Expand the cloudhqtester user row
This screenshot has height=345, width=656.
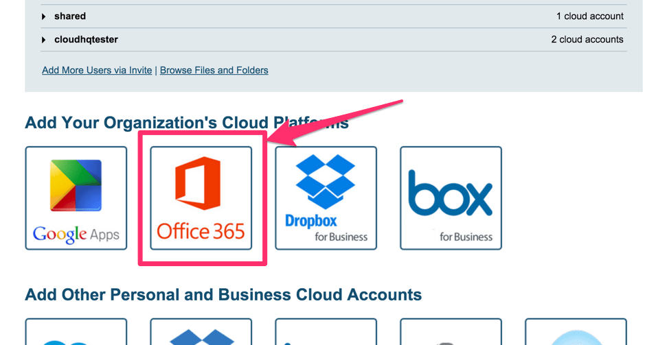coord(43,40)
